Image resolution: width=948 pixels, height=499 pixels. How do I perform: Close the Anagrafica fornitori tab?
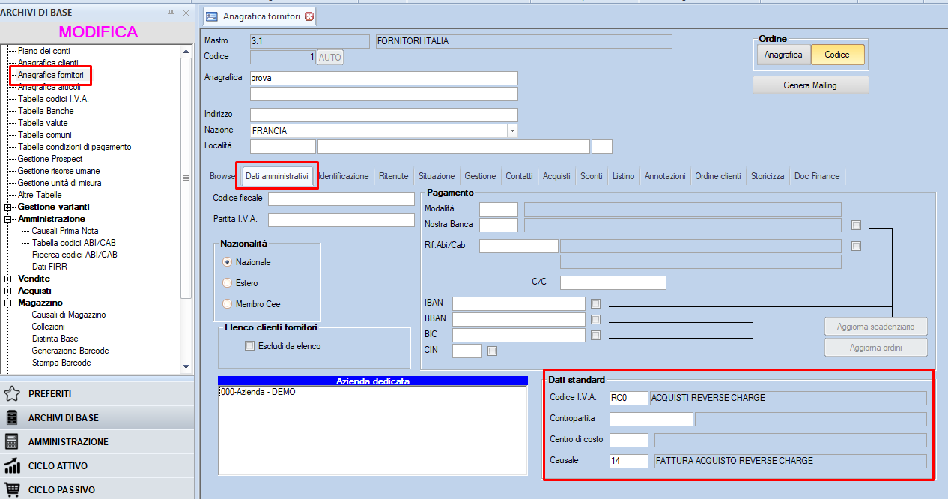point(309,16)
